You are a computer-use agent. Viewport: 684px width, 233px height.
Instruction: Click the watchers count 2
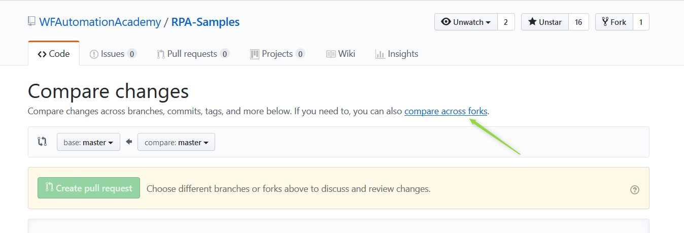tap(506, 22)
